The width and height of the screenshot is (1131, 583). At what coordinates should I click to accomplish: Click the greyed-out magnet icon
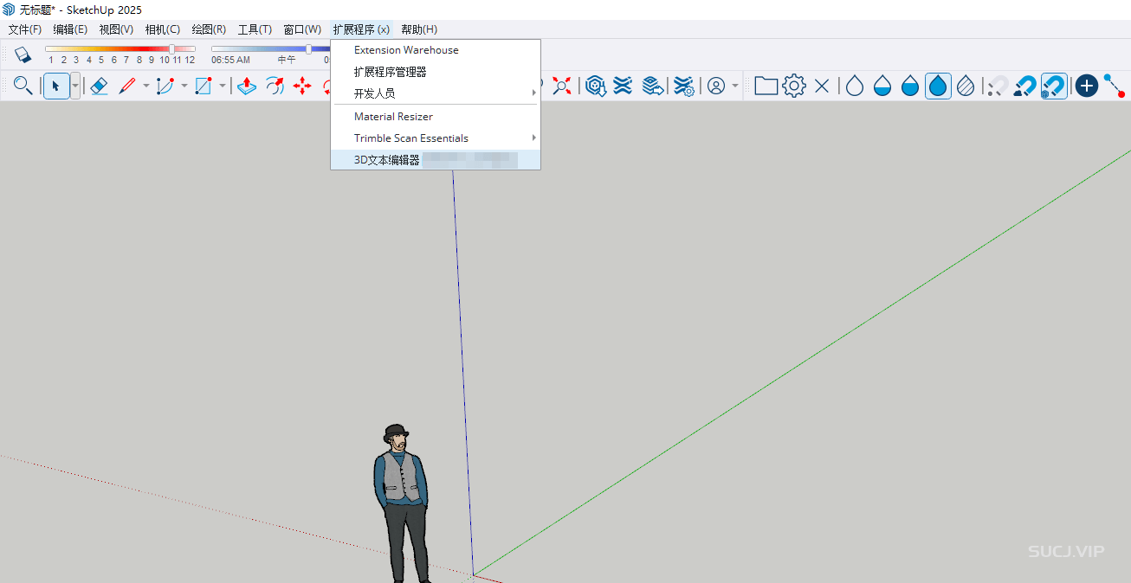tap(999, 86)
